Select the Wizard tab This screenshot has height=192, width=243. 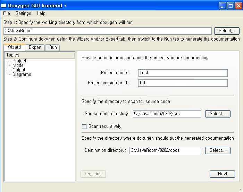click(14, 47)
